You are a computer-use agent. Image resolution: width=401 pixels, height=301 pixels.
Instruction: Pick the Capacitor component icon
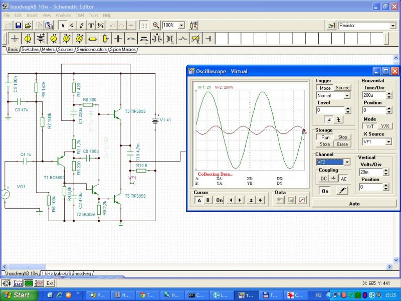[x=118, y=39]
